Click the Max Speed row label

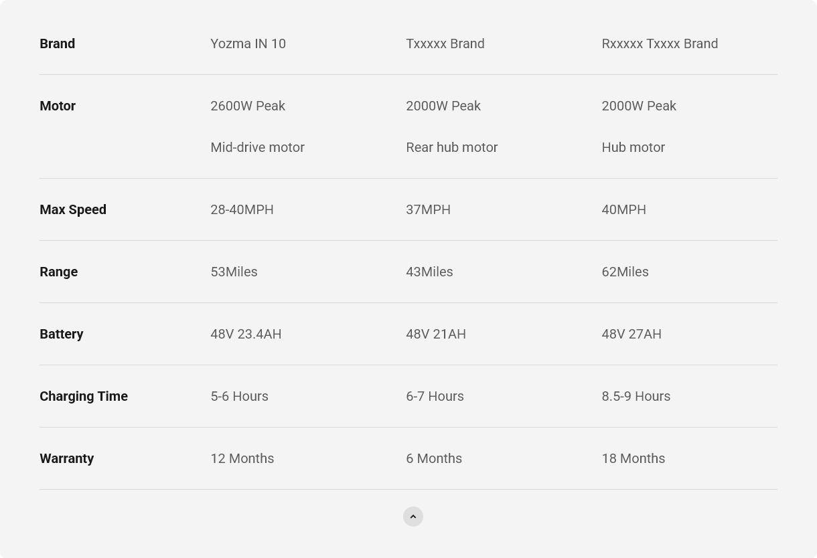coord(73,209)
